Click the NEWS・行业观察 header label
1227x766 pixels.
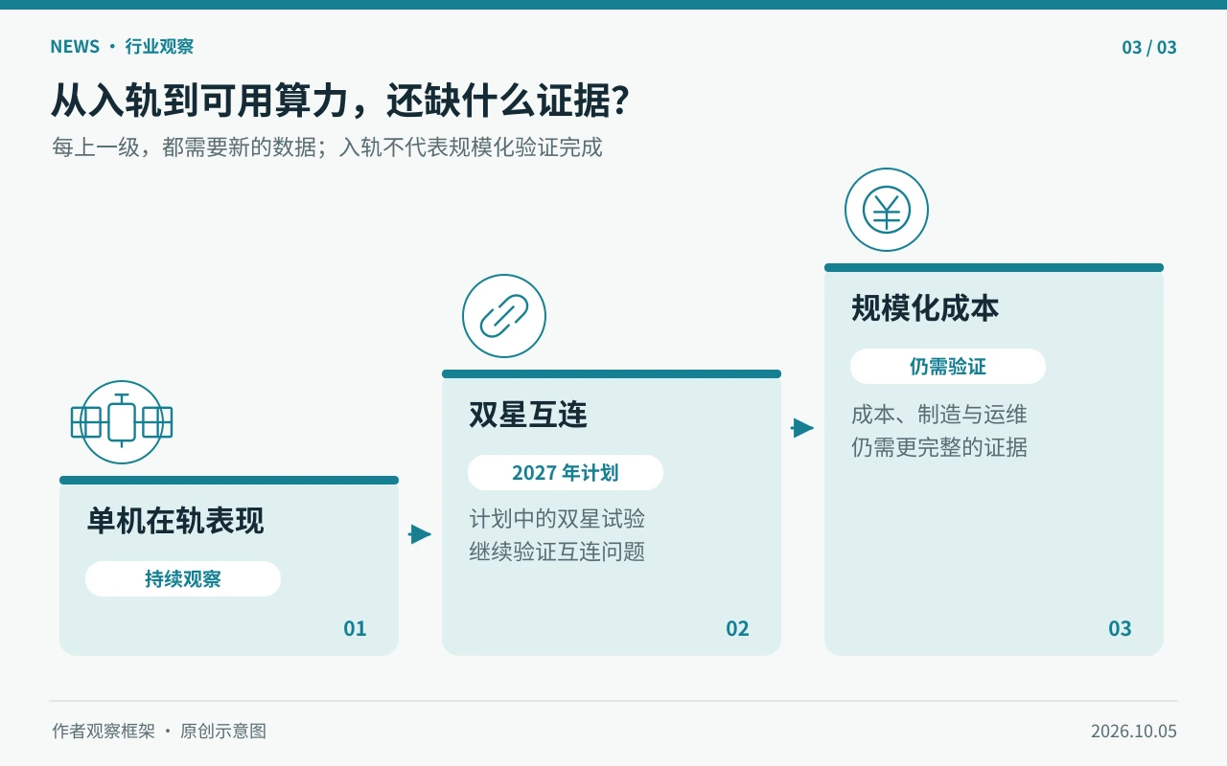[122, 47]
